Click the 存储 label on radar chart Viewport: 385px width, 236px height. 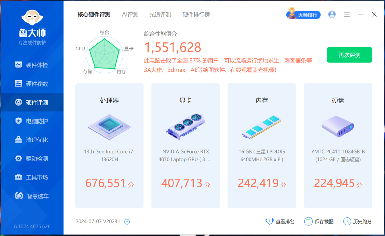(88, 71)
